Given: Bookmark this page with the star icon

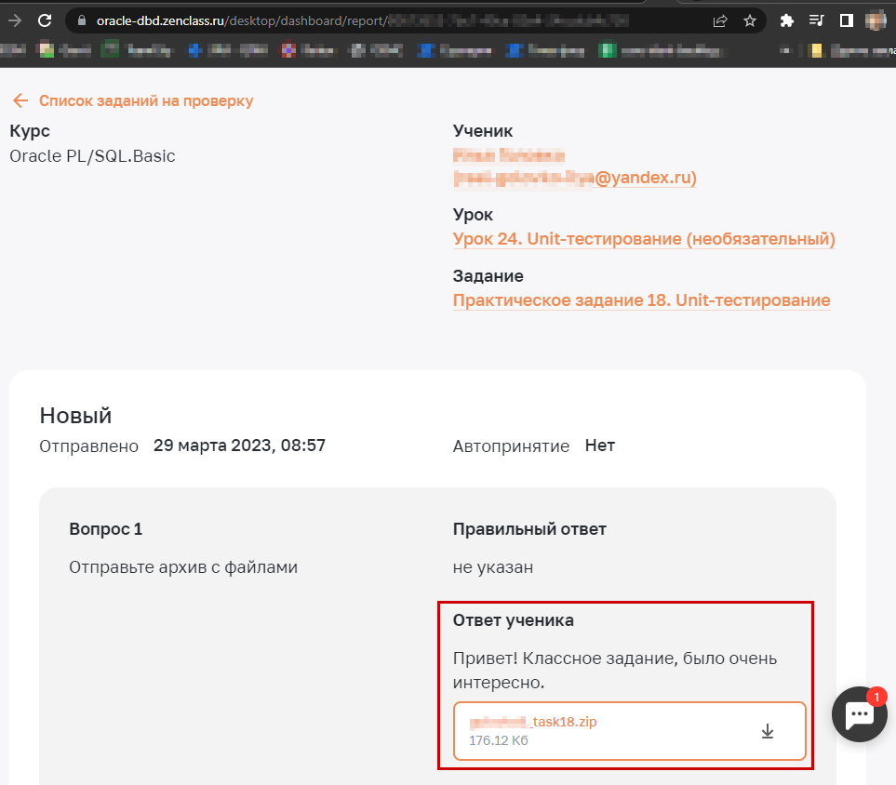Looking at the screenshot, I should (749, 20).
